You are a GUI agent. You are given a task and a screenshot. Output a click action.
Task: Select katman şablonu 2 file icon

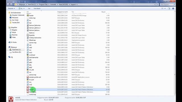click(x=28, y=28)
